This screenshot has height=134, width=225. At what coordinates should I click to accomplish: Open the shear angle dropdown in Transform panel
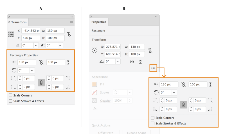point(60,45)
